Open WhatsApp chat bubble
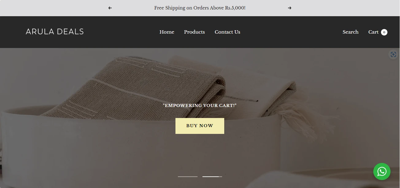 pyautogui.click(x=382, y=171)
